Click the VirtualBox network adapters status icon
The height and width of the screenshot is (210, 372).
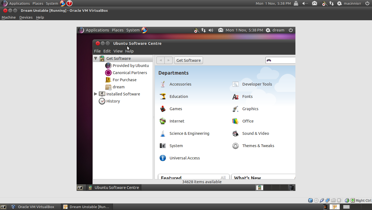(327, 200)
